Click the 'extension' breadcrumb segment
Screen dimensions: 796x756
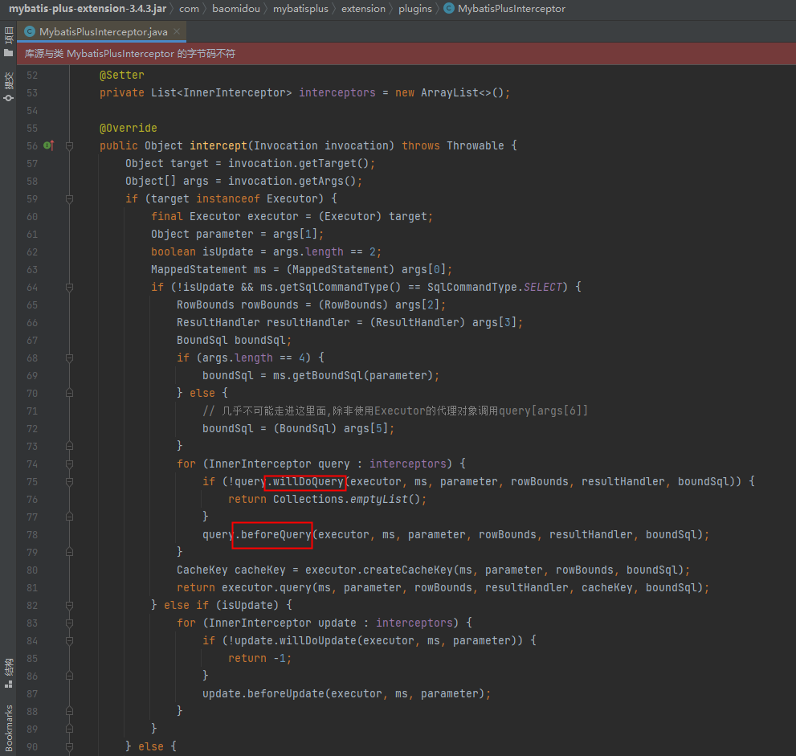(363, 9)
